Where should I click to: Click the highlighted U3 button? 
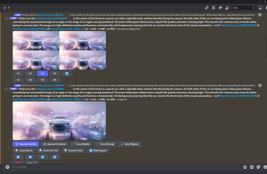tap(42, 74)
